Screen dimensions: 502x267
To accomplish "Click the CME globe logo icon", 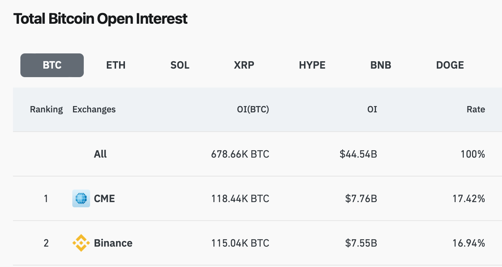I will [81, 198].
